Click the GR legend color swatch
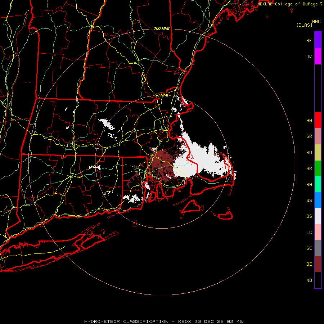Screen dimensions: 324x324 point(318,136)
